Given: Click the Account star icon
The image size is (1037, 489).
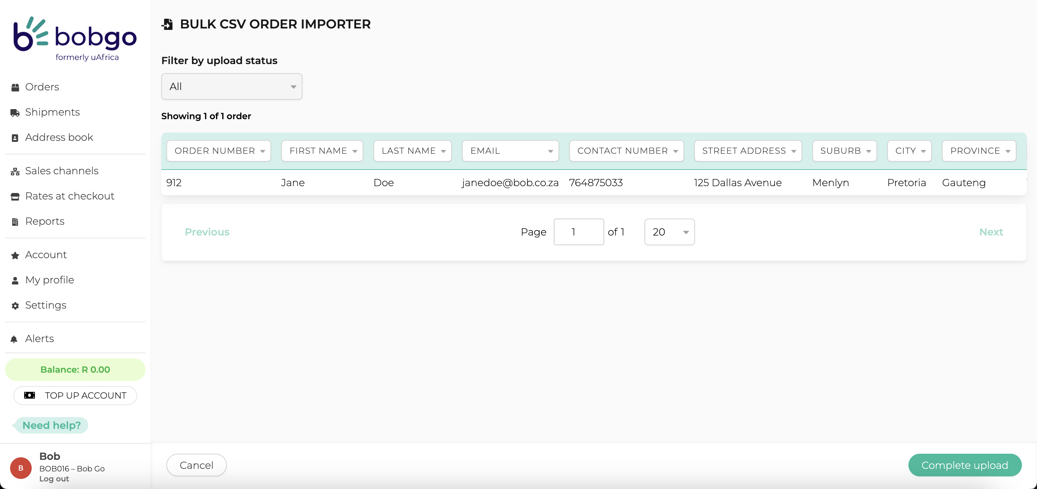Looking at the screenshot, I should click(15, 255).
